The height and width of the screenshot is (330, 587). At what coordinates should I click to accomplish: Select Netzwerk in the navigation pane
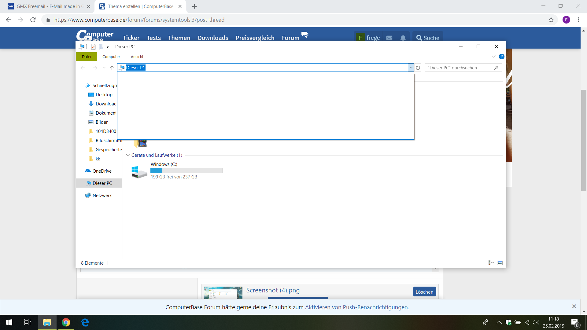tap(102, 195)
